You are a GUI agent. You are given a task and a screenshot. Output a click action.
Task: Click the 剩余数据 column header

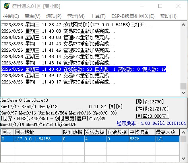[118, 132]
